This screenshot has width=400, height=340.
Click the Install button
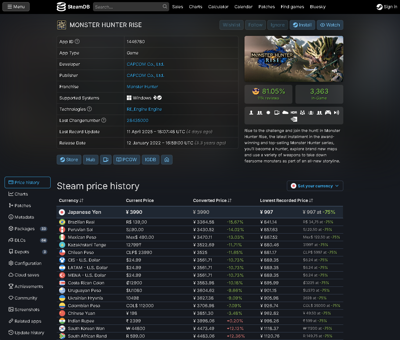302,25
